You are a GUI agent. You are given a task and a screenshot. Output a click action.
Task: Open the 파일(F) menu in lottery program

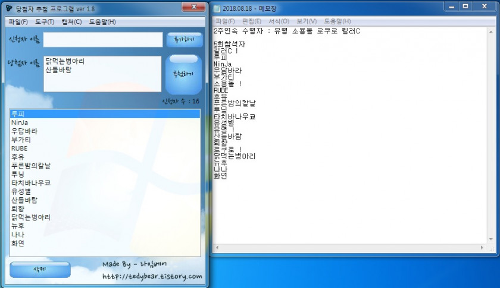(18, 22)
